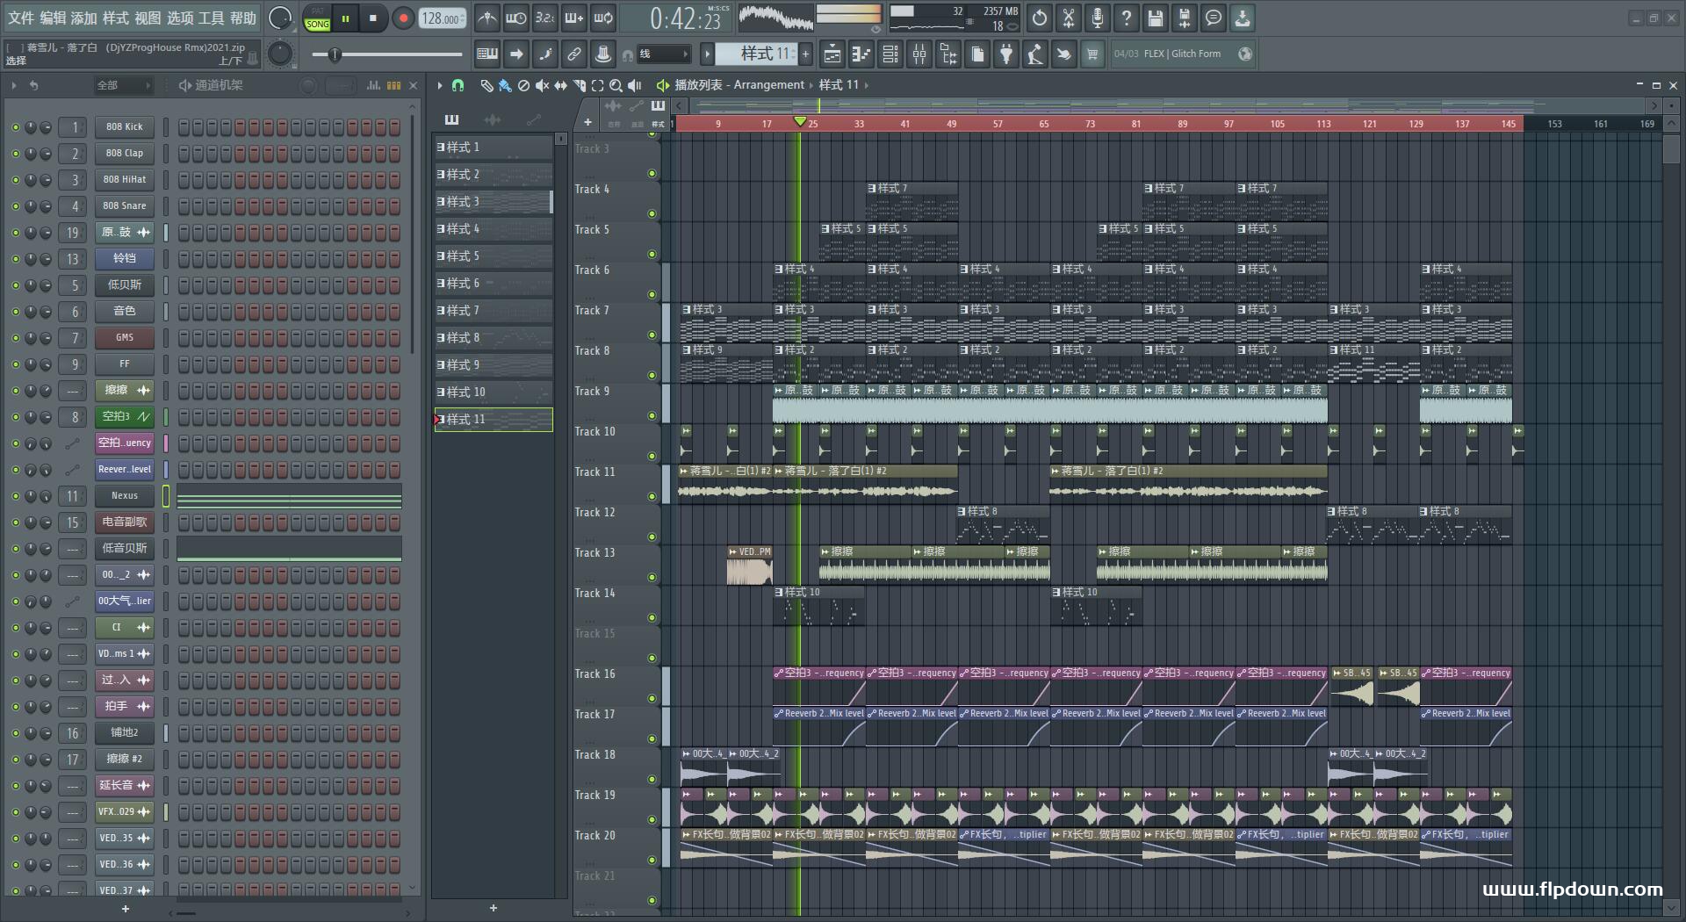Click the stop playback button
1686x922 pixels.
point(373,18)
